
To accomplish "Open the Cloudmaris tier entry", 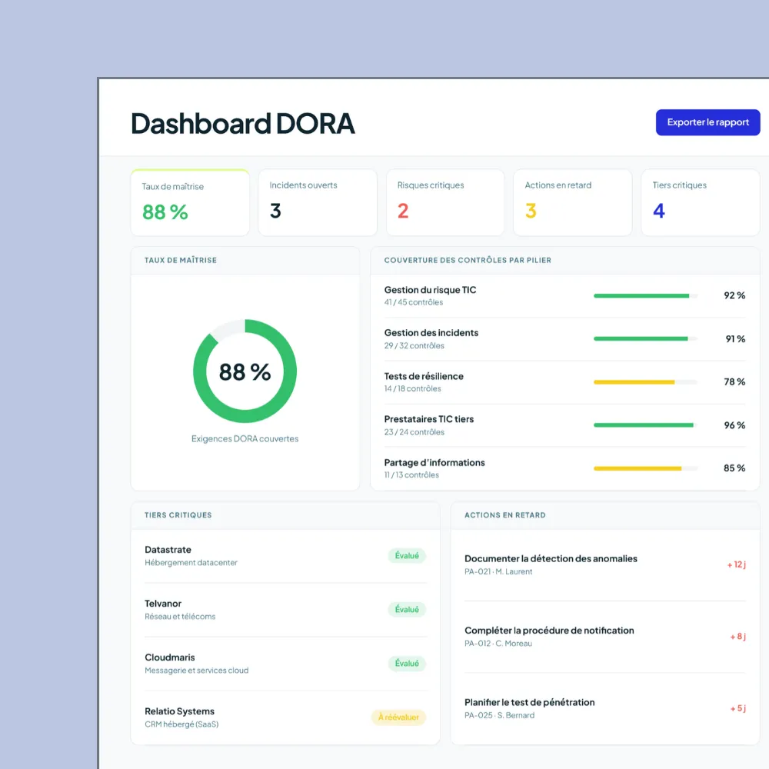I will [285, 664].
